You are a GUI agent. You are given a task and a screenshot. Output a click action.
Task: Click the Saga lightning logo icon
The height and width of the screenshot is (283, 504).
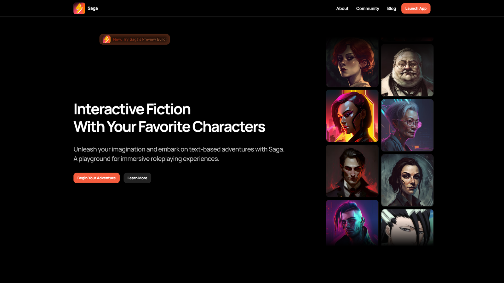click(79, 8)
